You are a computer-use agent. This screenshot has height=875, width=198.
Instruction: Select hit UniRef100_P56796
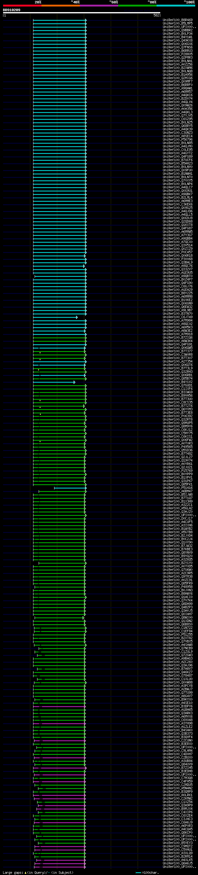[x=178, y=139]
